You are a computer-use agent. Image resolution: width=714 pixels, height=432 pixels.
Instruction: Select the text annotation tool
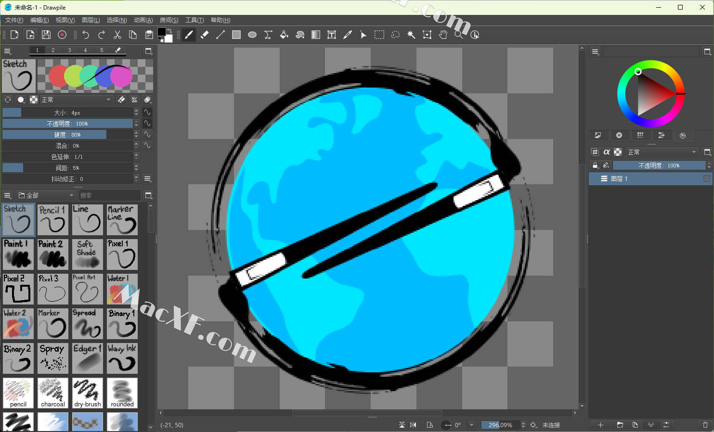coord(332,35)
